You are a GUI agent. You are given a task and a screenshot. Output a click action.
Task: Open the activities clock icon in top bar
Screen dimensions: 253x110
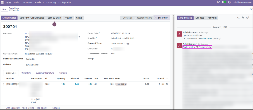(229, 2)
